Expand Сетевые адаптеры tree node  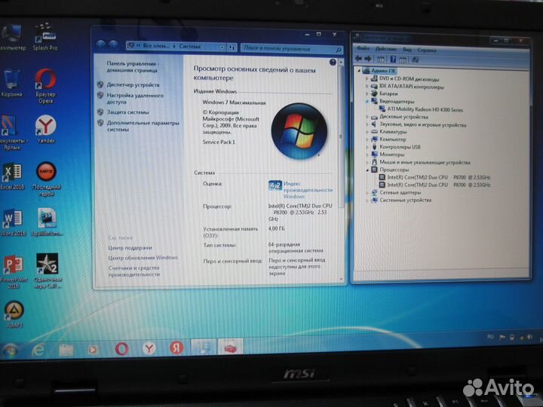tap(367, 193)
